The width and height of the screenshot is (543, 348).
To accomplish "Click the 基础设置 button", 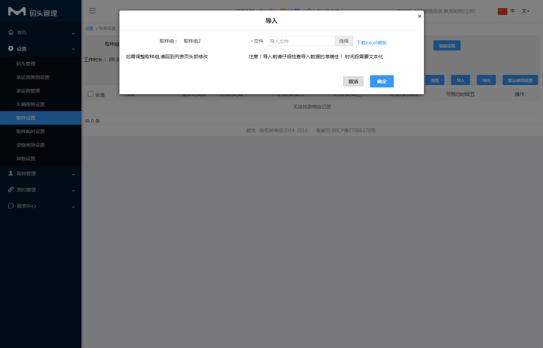I will tap(447, 46).
